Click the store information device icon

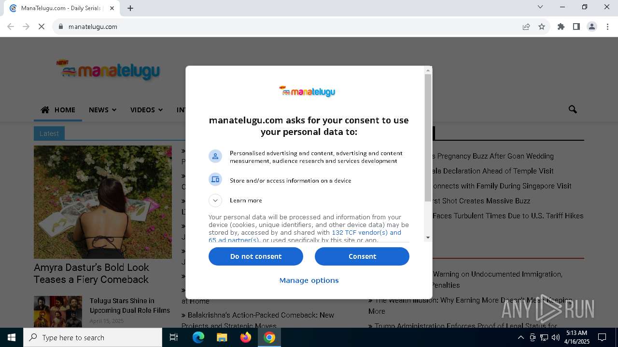coord(215,179)
